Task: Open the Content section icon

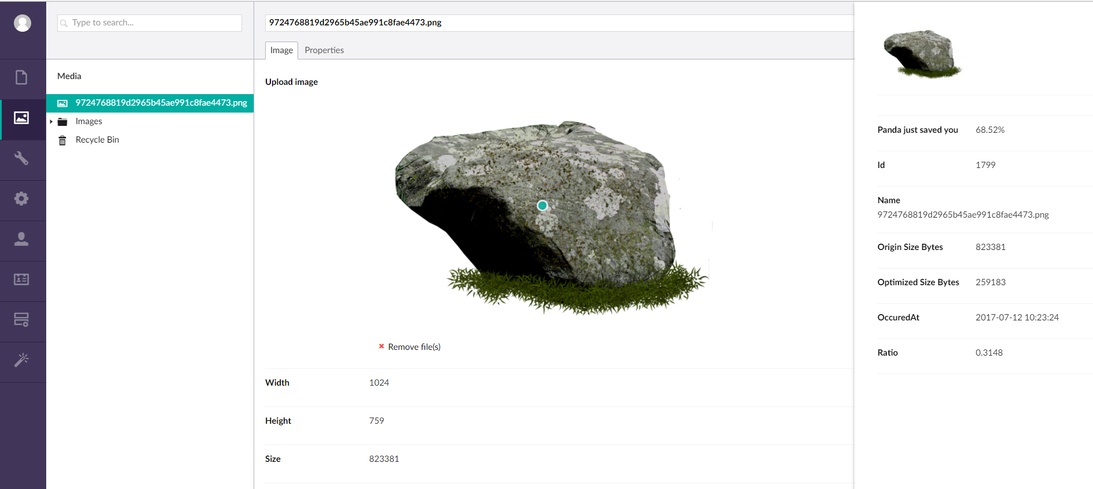Action: click(21, 77)
